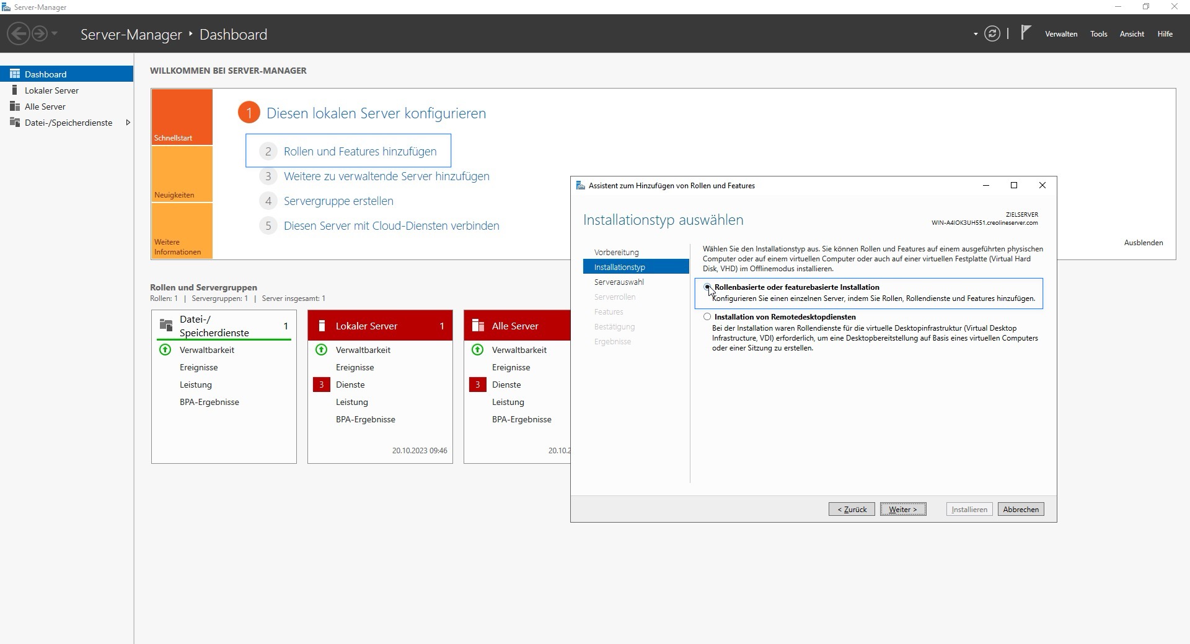
Task: Select Rollenbasierte oder featurebasierte Installation
Action: click(707, 287)
